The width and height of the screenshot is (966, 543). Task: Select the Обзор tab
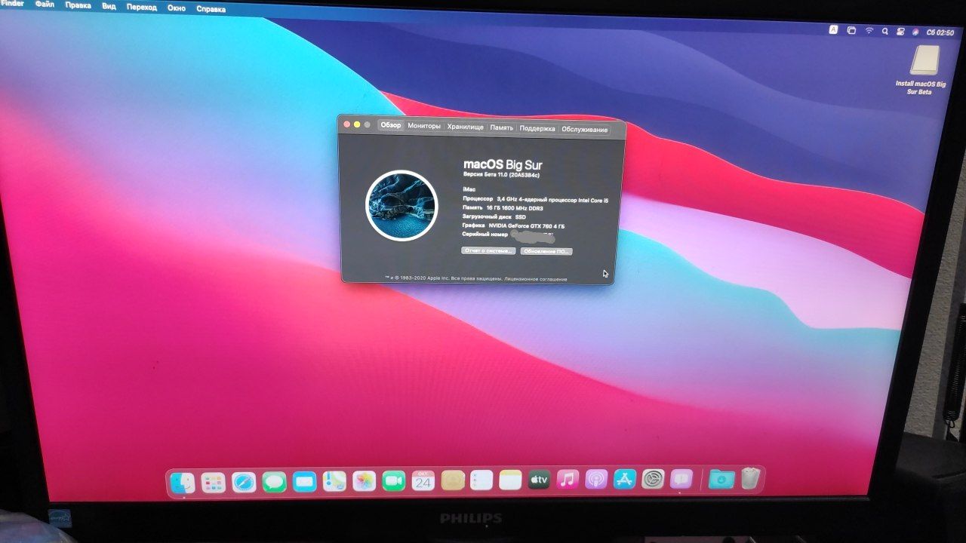[391, 125]
